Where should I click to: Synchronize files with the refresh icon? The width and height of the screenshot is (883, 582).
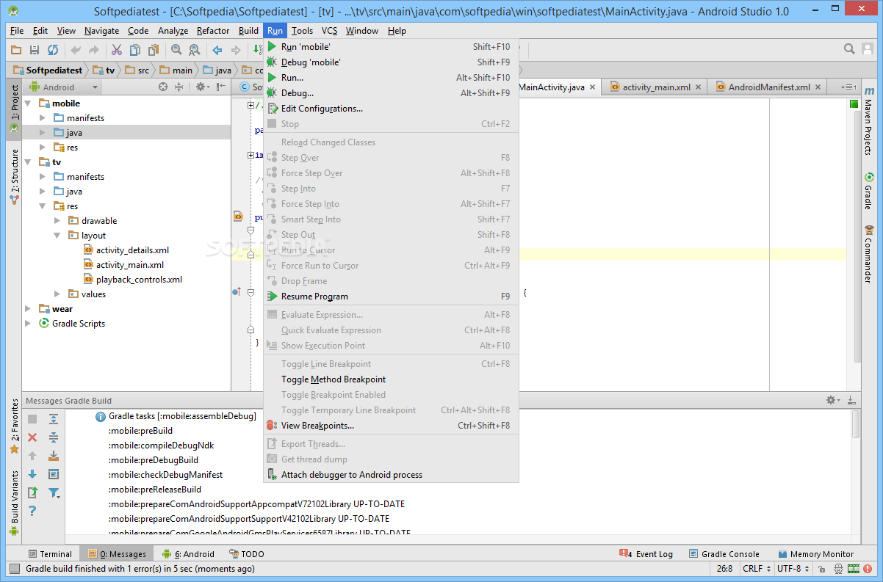pyautogui.click(x=53, y=50)
